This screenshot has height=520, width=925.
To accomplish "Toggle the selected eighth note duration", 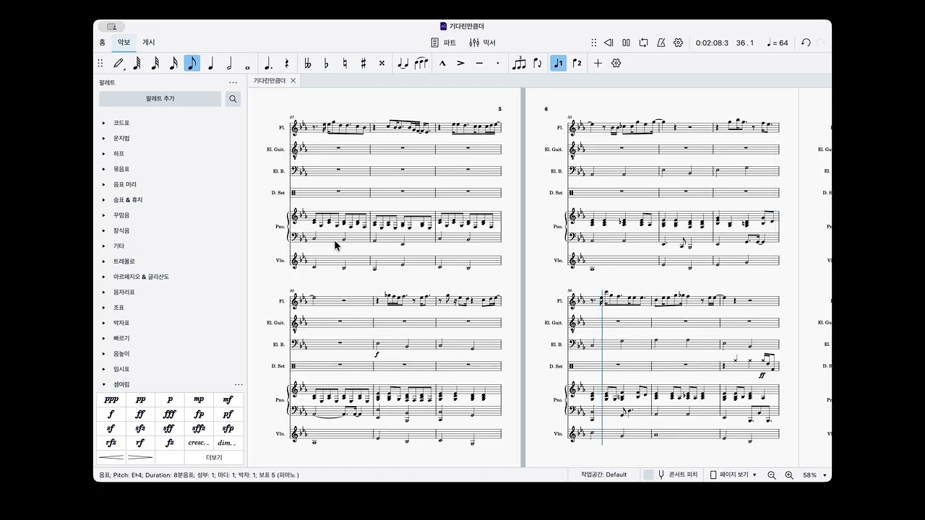I will click(x=192, y=64).
